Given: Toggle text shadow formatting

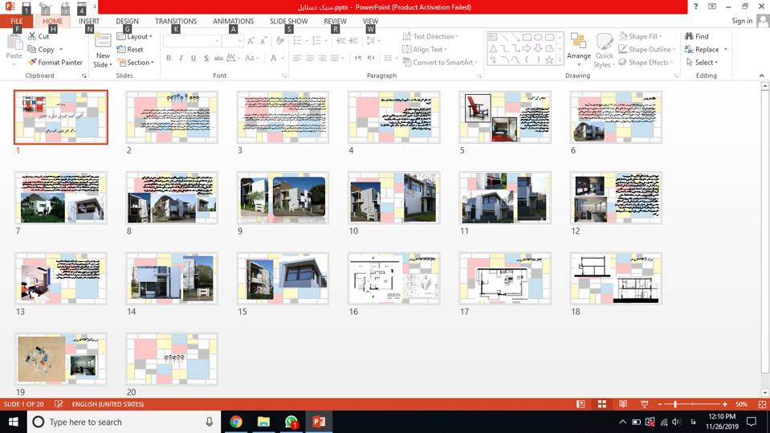Looking at the screenshot, I should tap(206, 58).
